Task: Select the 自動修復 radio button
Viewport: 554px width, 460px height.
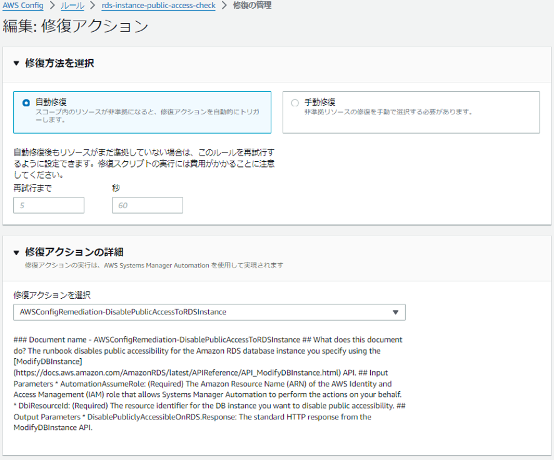Action: pyautogui.click(x=26, y=102)
